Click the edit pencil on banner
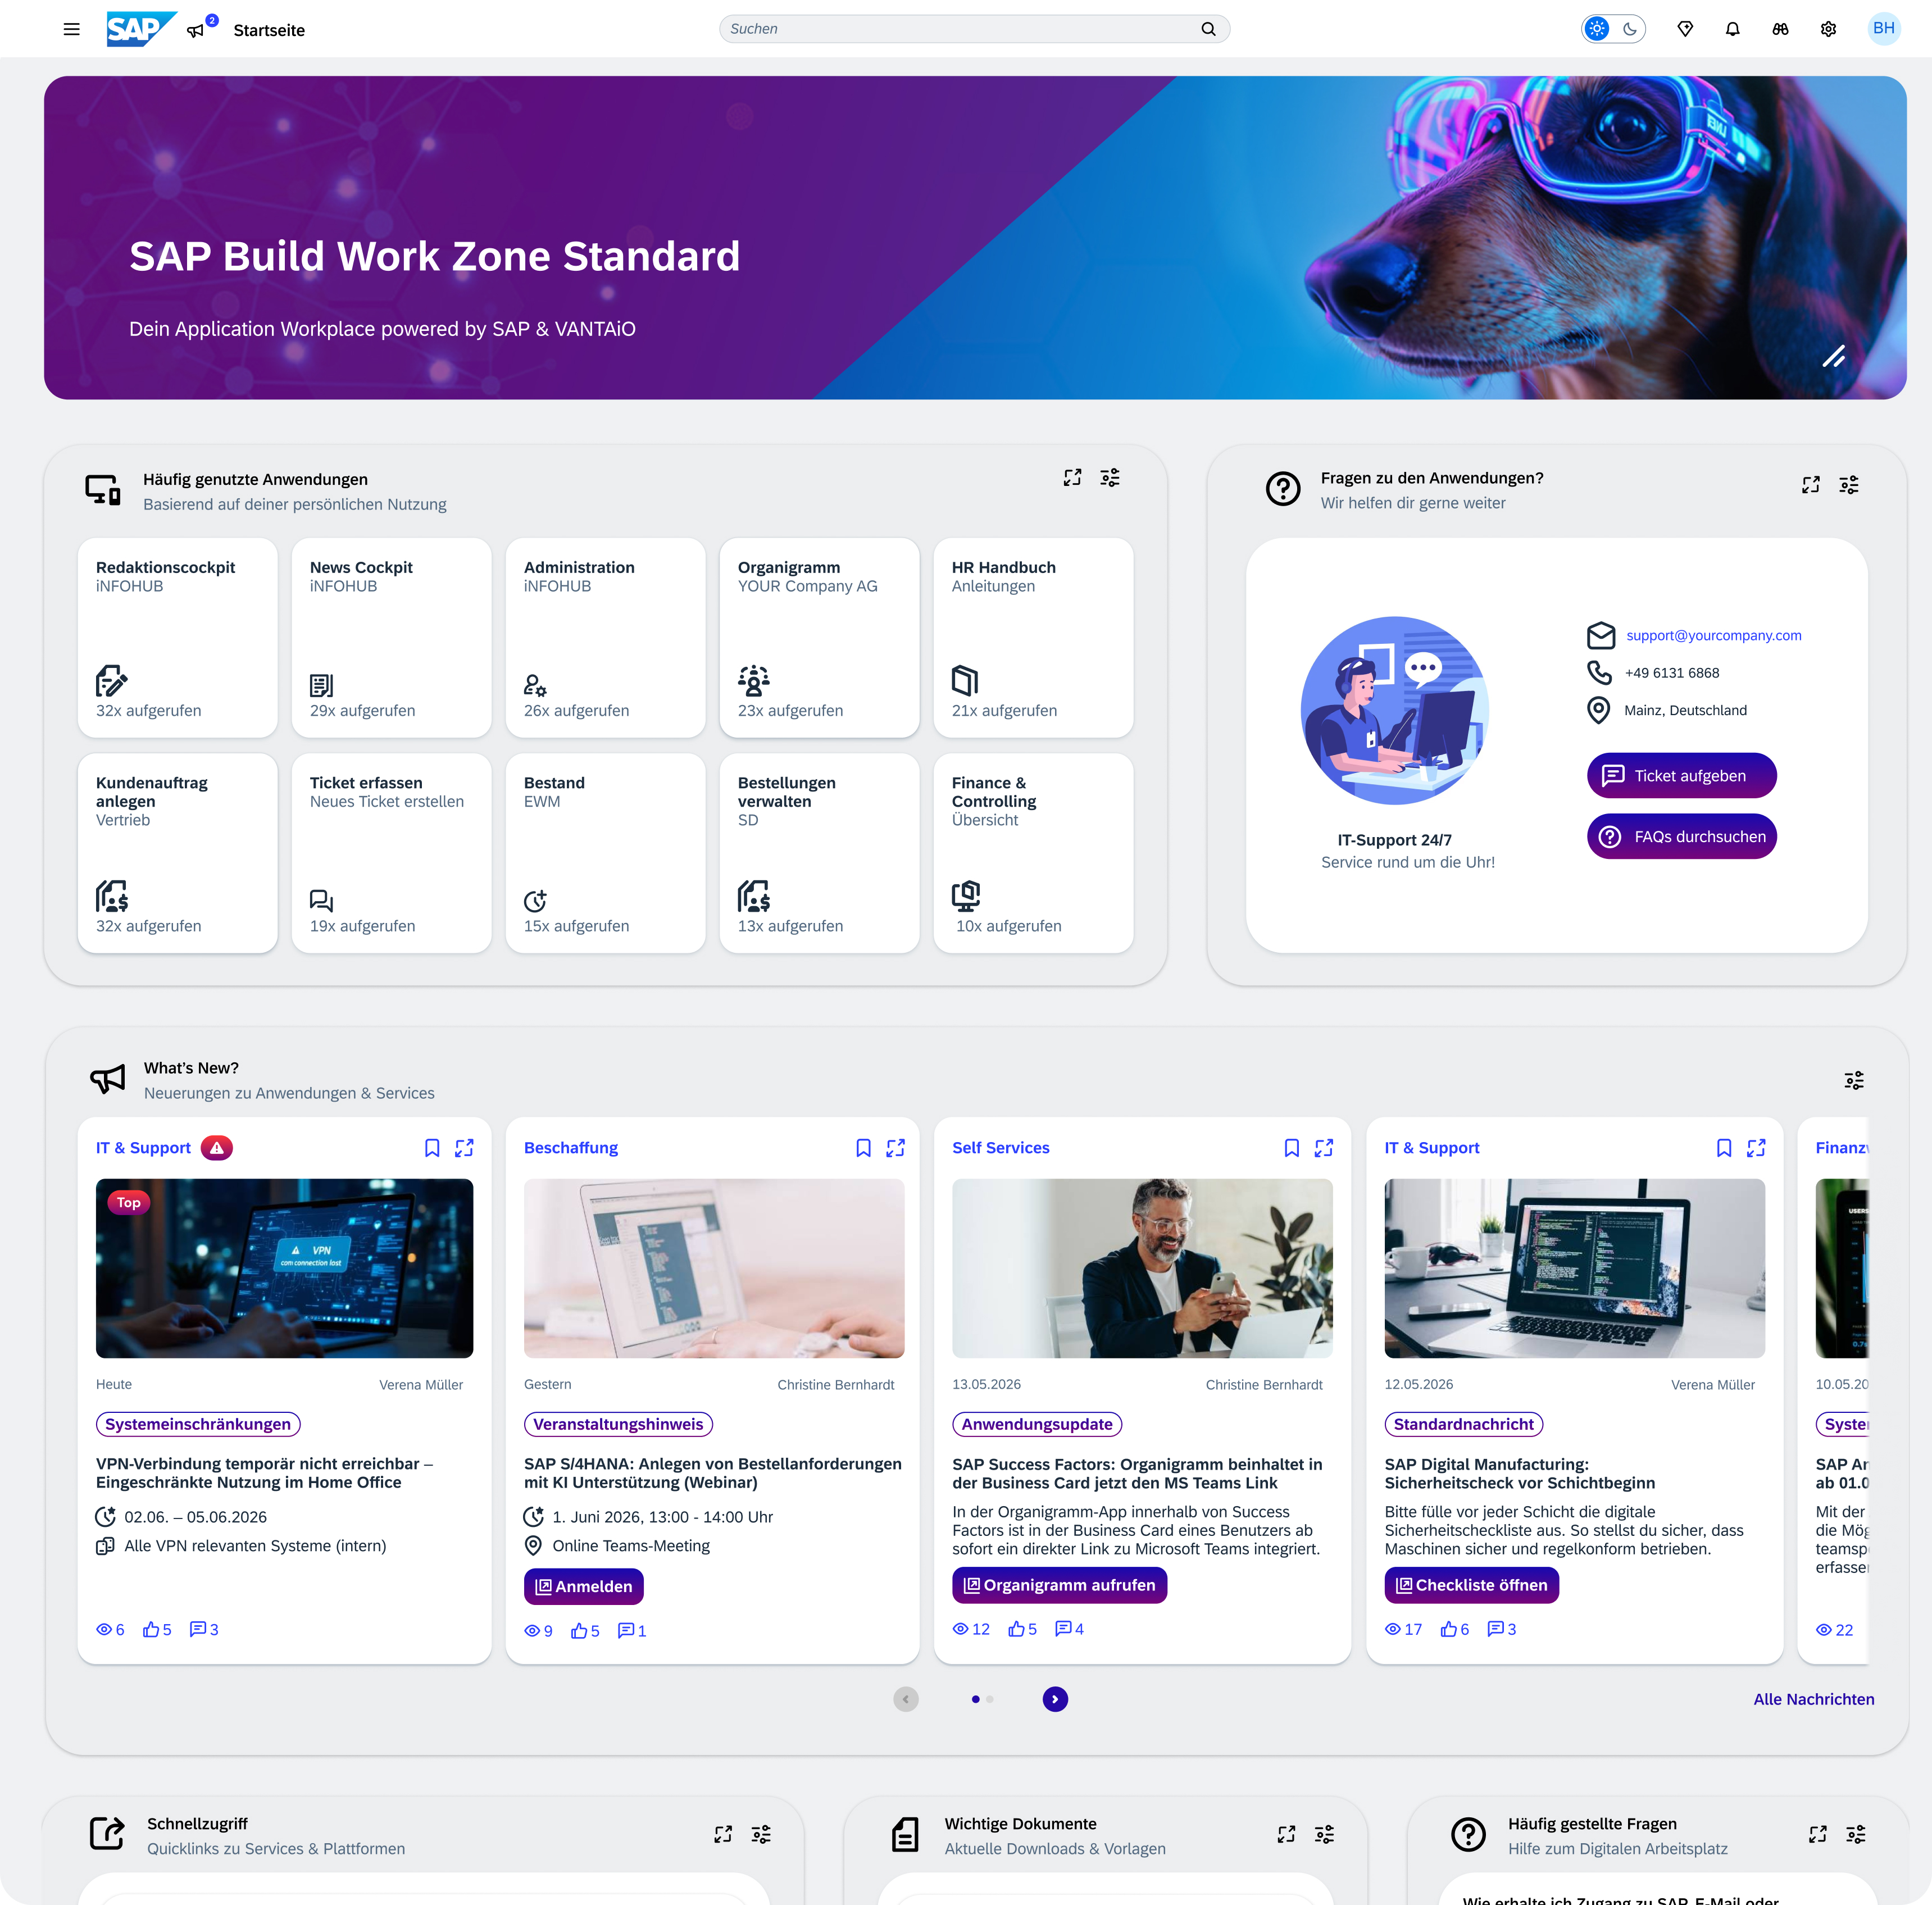Viewport: 1932px width, 1905px height. click(1834, 356)
